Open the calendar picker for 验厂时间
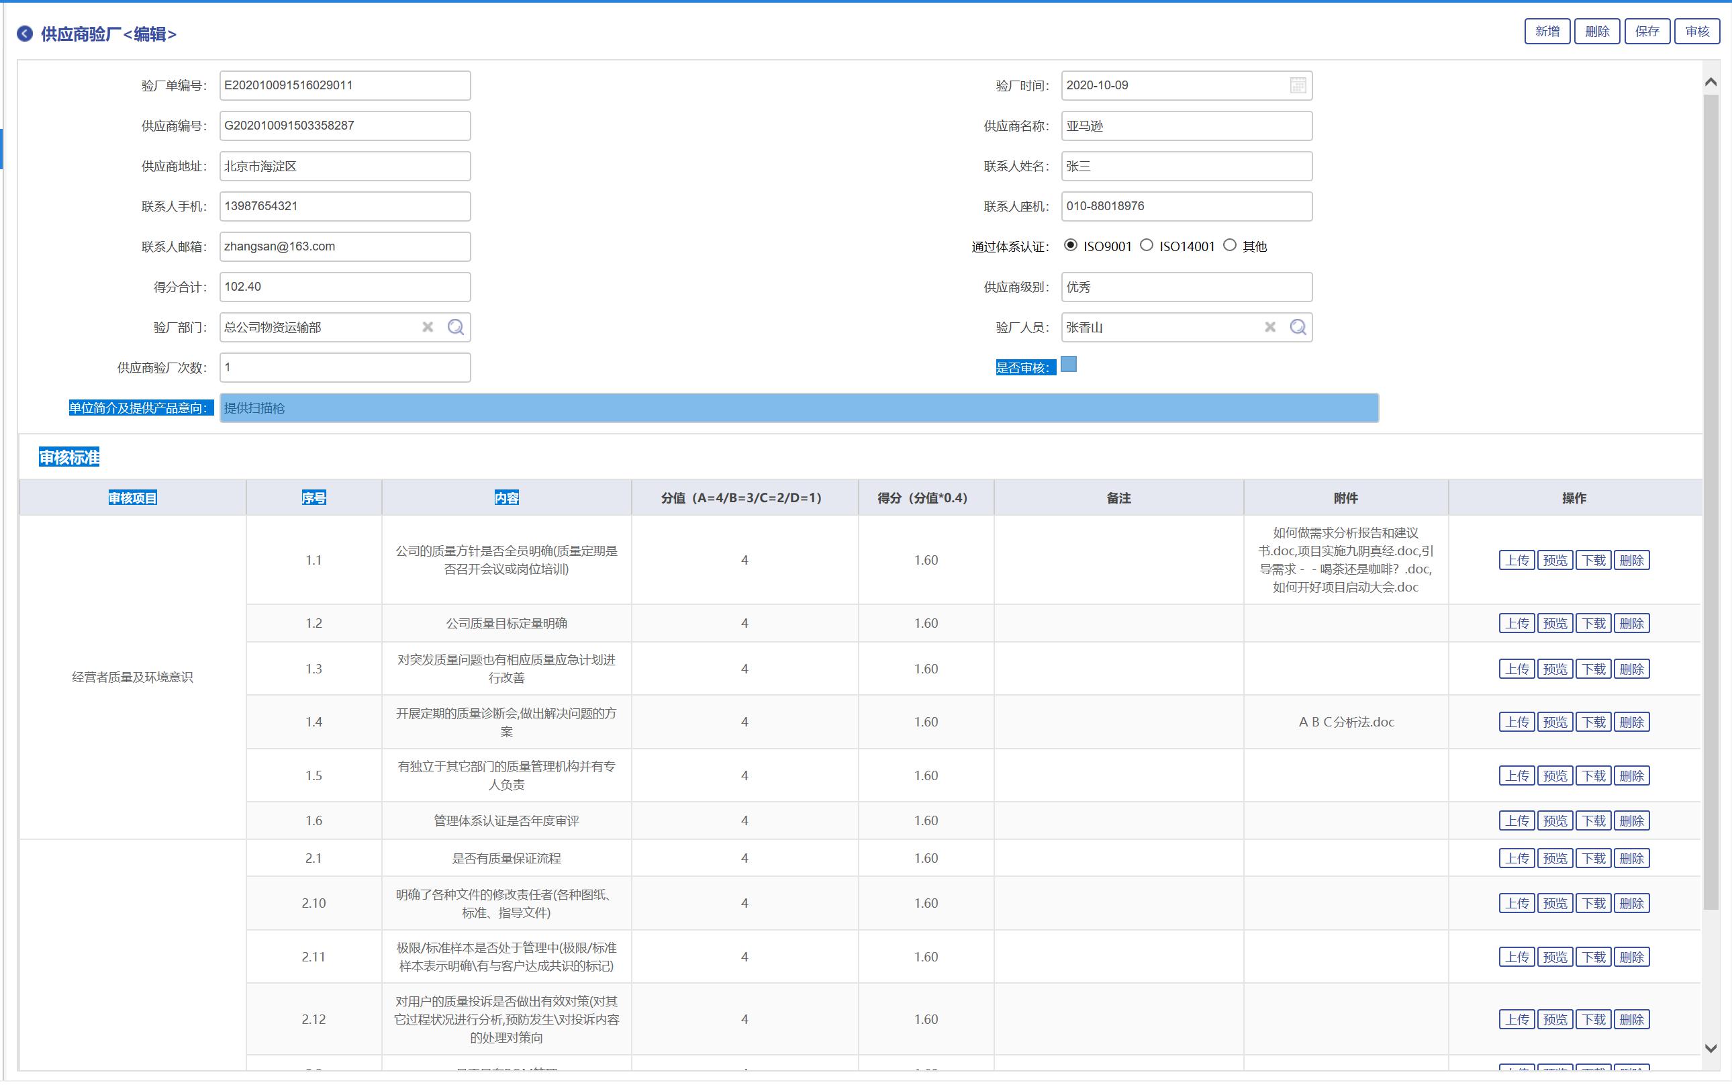1732x1087 pixels. tap(1297, 85)
